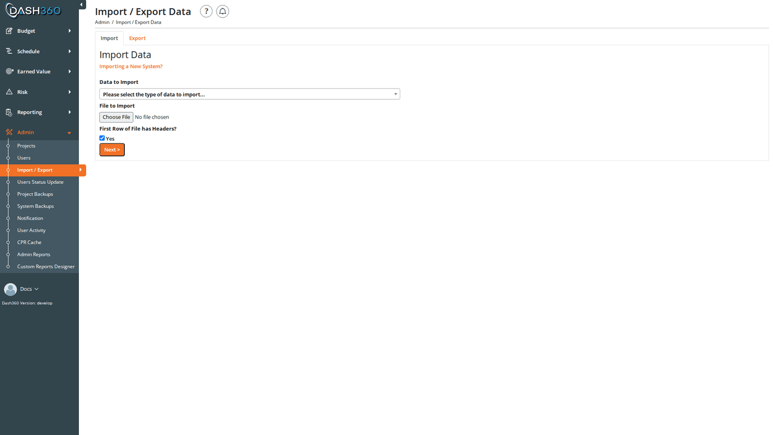Image resolution: width=773 pixels, height=435 pixels.
Task: Collapse the Admin submenu chevron
Action: tap(68, 132)
